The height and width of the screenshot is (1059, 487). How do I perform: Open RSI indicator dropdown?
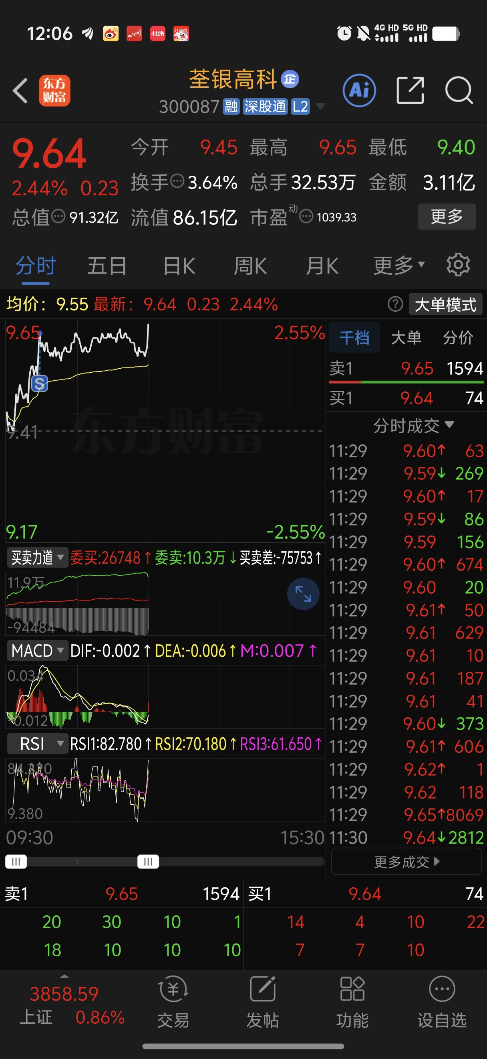37,744
